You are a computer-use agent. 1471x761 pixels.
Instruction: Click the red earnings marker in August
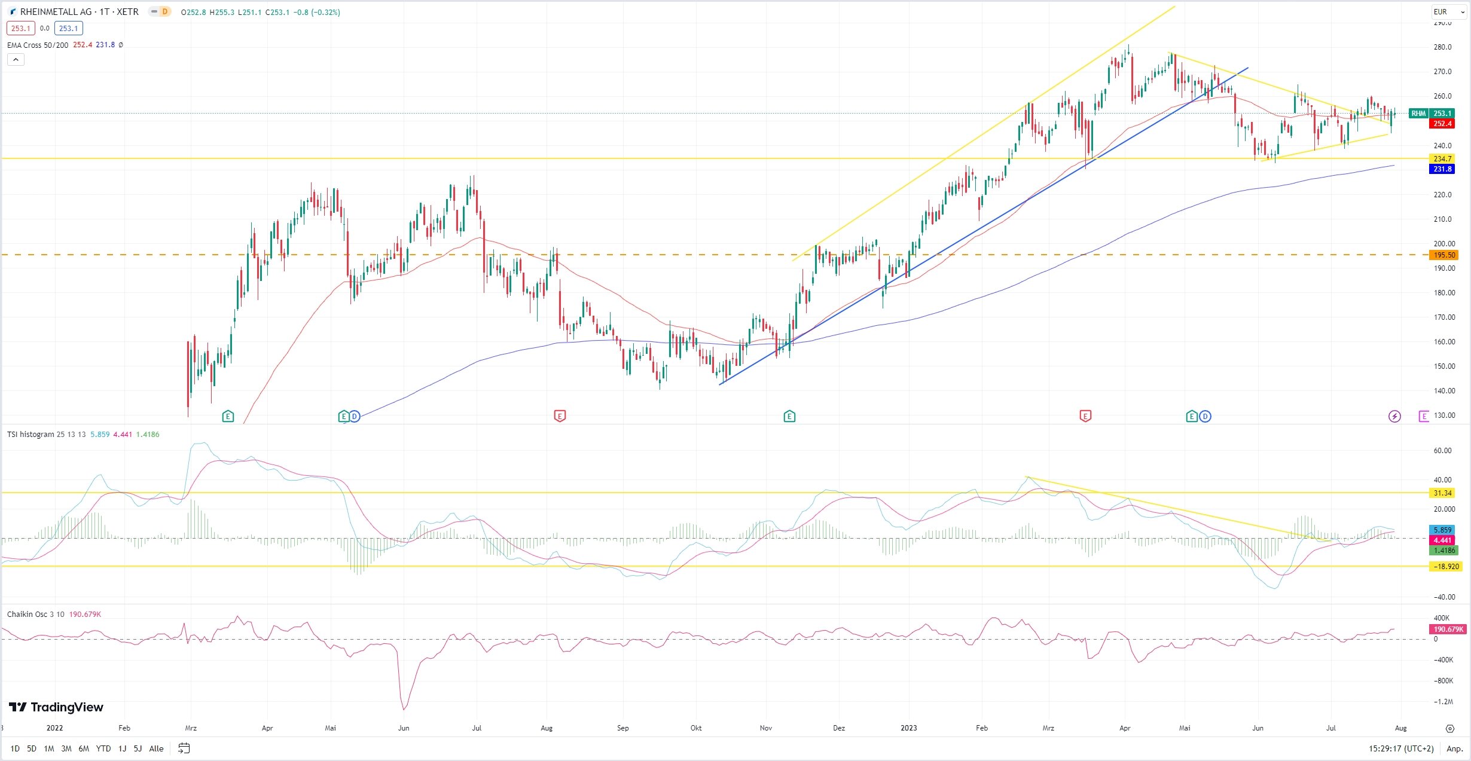(560, 416)
